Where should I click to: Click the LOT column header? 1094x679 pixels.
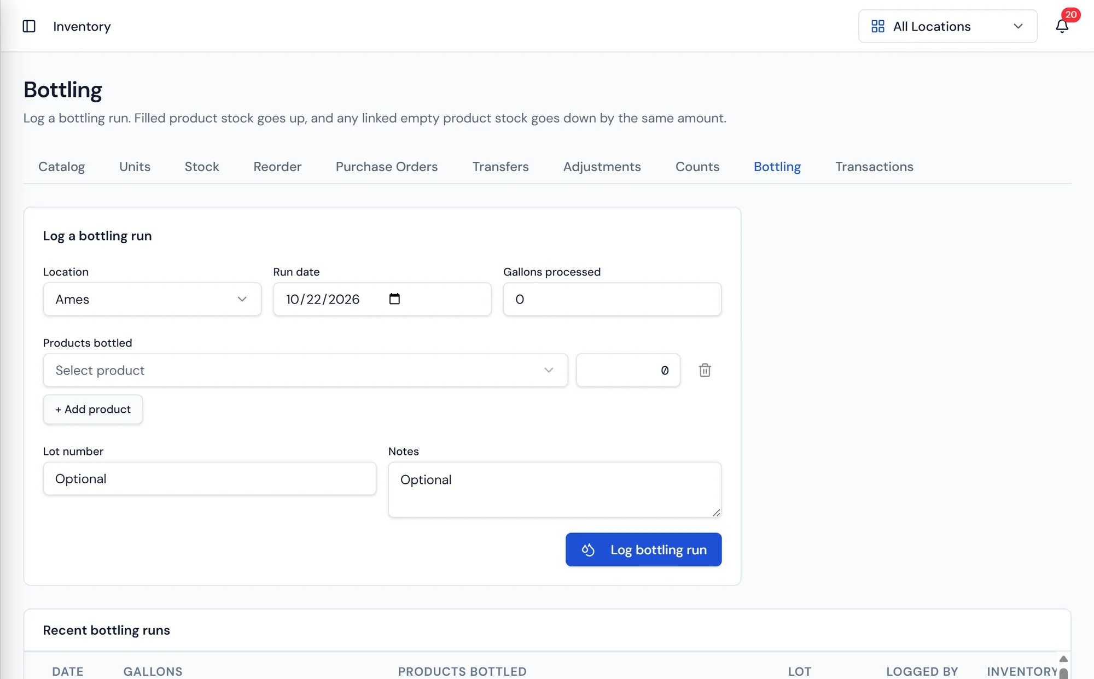pyautogui.click(x=799, y=671)
